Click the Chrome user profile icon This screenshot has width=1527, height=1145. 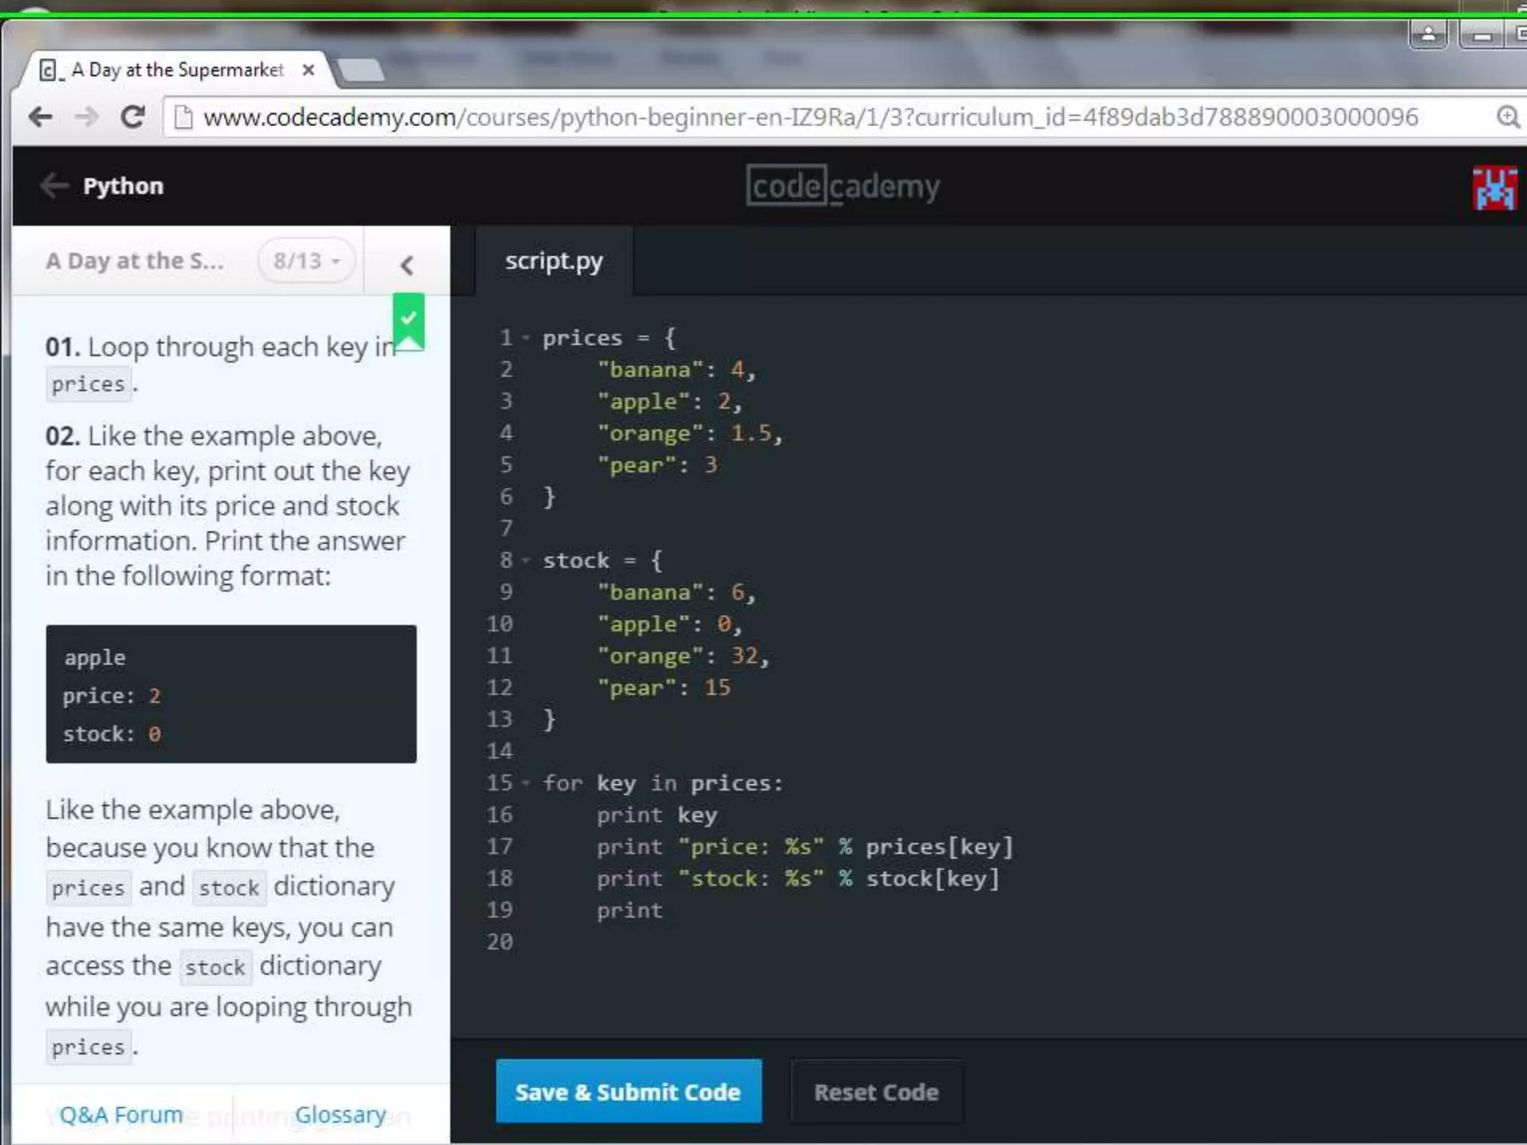click(x=1428, y=34)
